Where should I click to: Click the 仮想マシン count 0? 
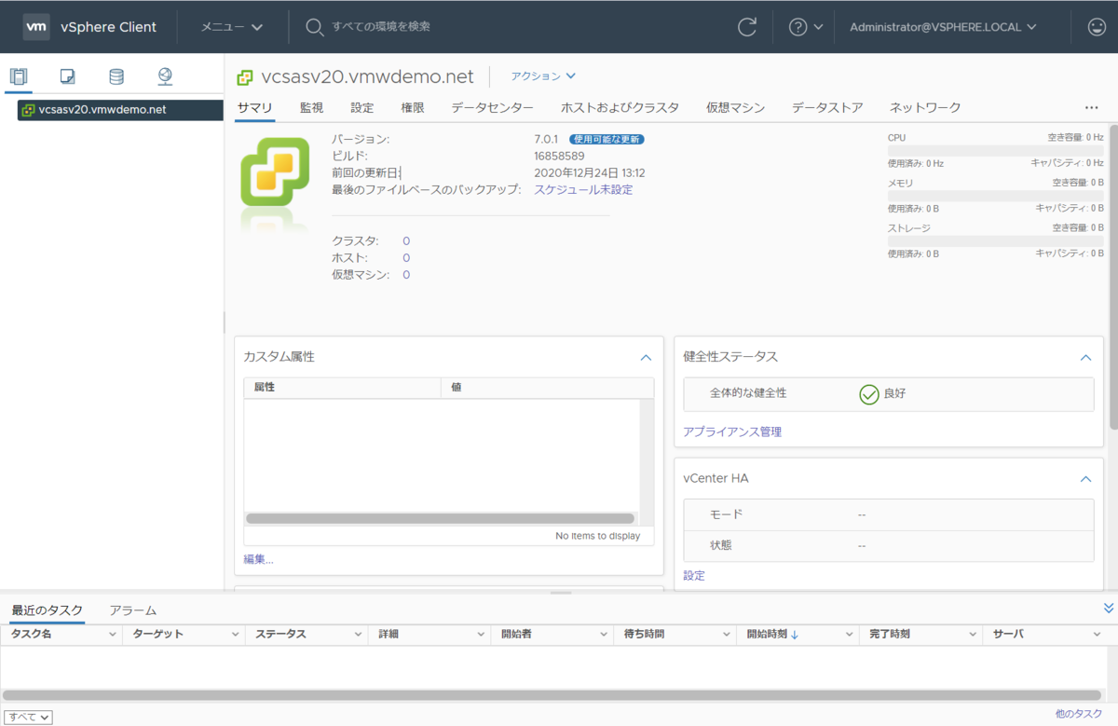point(406,275)
